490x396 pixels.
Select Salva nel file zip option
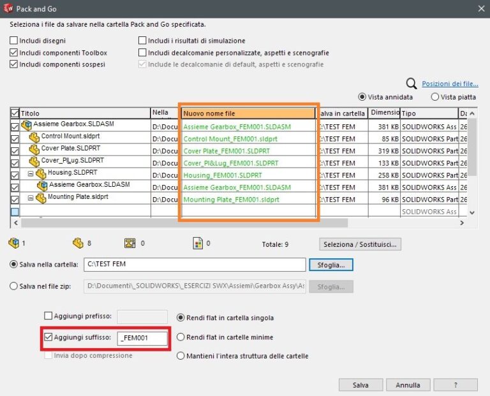click(x=13, y=286)
